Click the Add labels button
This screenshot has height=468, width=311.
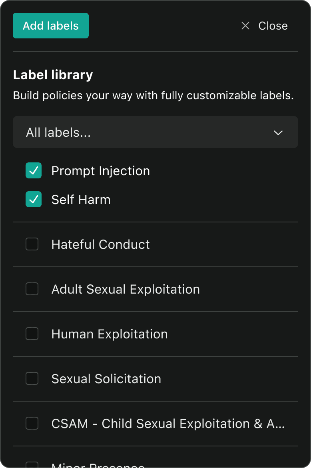point(51,26)
